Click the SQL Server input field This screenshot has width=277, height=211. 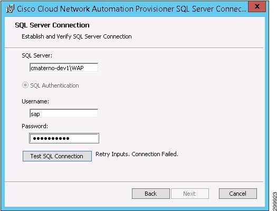click(64, 68)
